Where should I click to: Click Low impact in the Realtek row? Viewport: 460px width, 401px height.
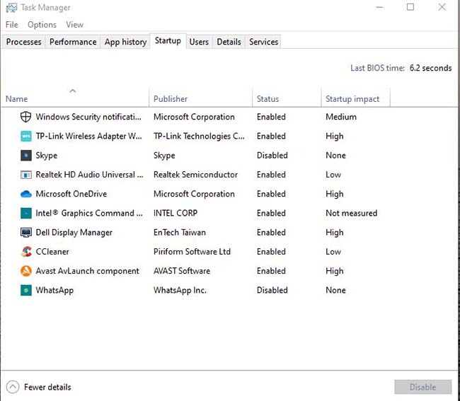coord(333,175)
